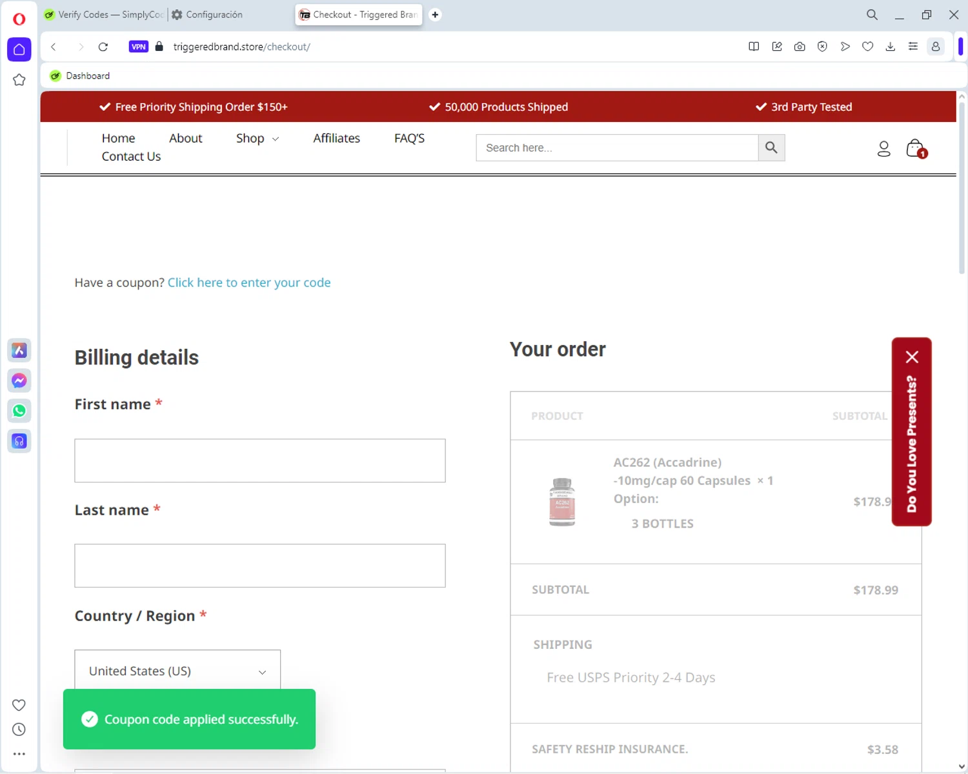The width and height of the screenshot is (968, 774).
Task: Open Aria AI sidebar icon
Action: [x=19, y=350]
